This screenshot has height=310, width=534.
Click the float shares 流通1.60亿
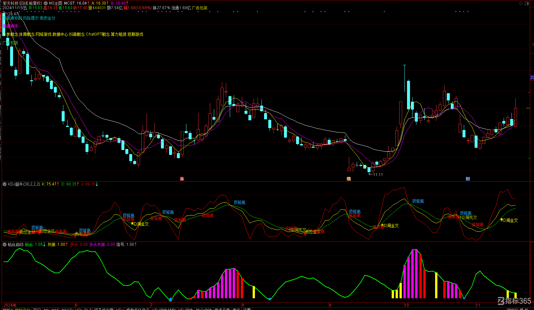181,8
